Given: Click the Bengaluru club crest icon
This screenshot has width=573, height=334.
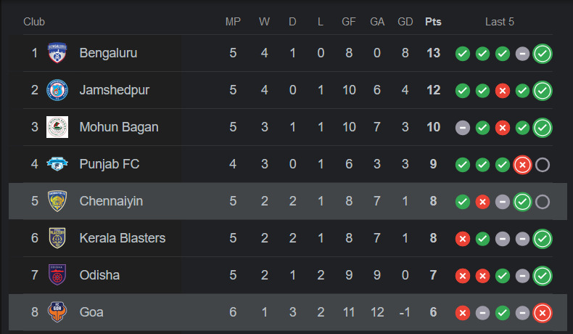Looking at the screenshot, I should (57, 53).
